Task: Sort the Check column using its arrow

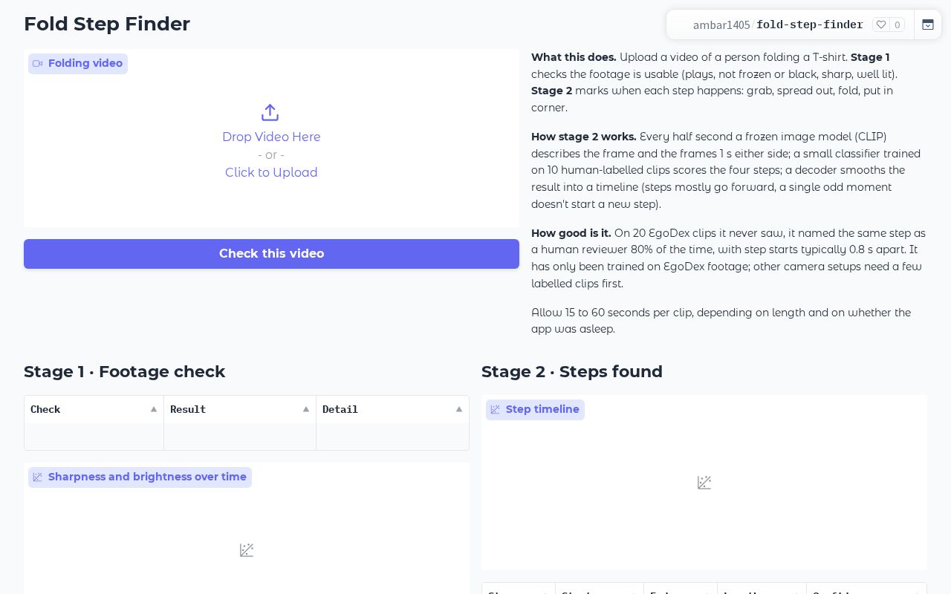Action: (x=154, y=409)
